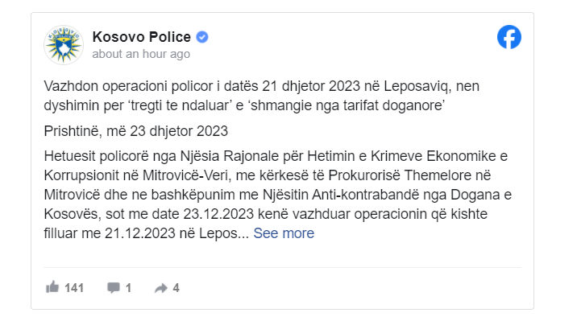Click the blue verified badge icon

point(202,37)
